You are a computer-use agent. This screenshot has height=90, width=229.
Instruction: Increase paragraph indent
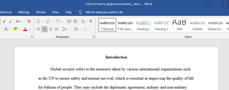click(75, 21)
